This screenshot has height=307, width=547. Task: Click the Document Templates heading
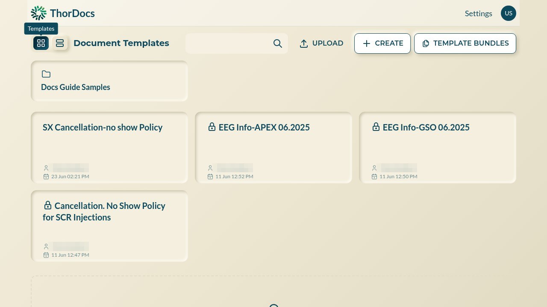[x=121, y=43]
